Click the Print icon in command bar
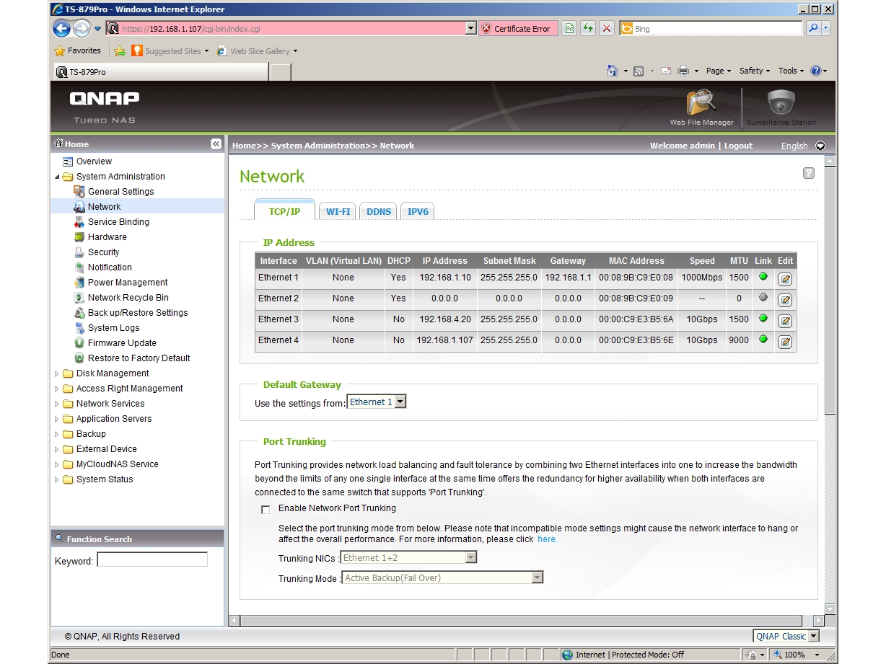This screenshot has height=664, width=886. (x=683, y=71)
